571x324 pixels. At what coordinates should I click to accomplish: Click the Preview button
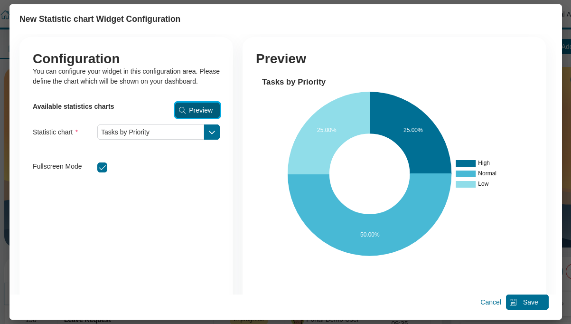click(197, 110)
